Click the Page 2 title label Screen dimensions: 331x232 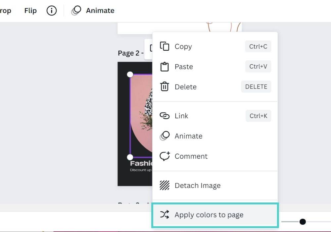[x=130, y=53]
